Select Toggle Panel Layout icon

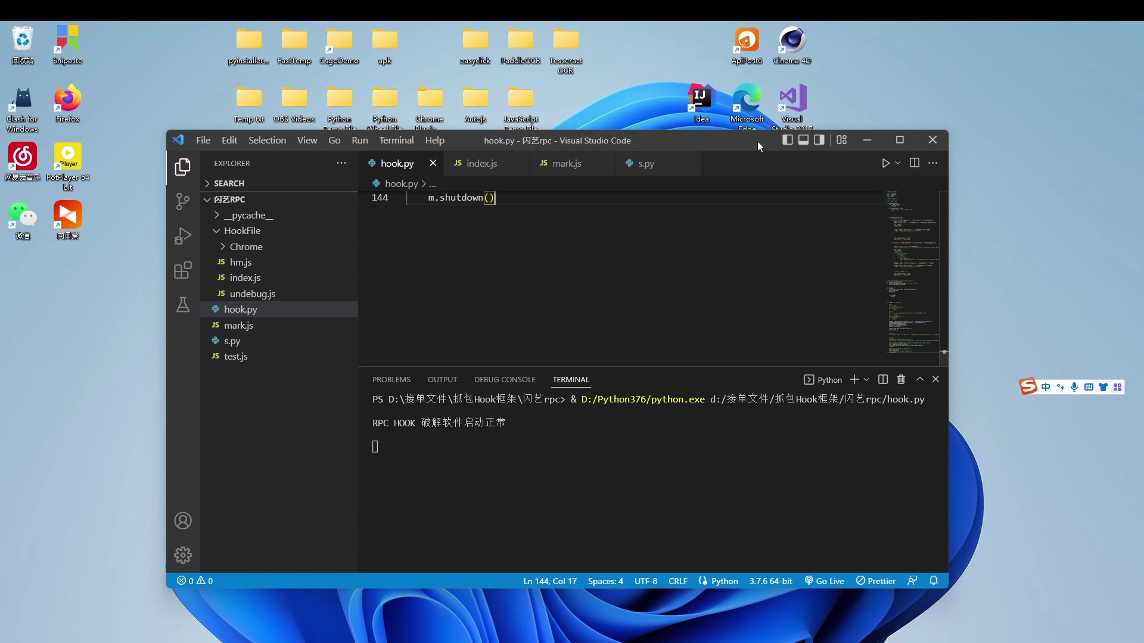803,140
